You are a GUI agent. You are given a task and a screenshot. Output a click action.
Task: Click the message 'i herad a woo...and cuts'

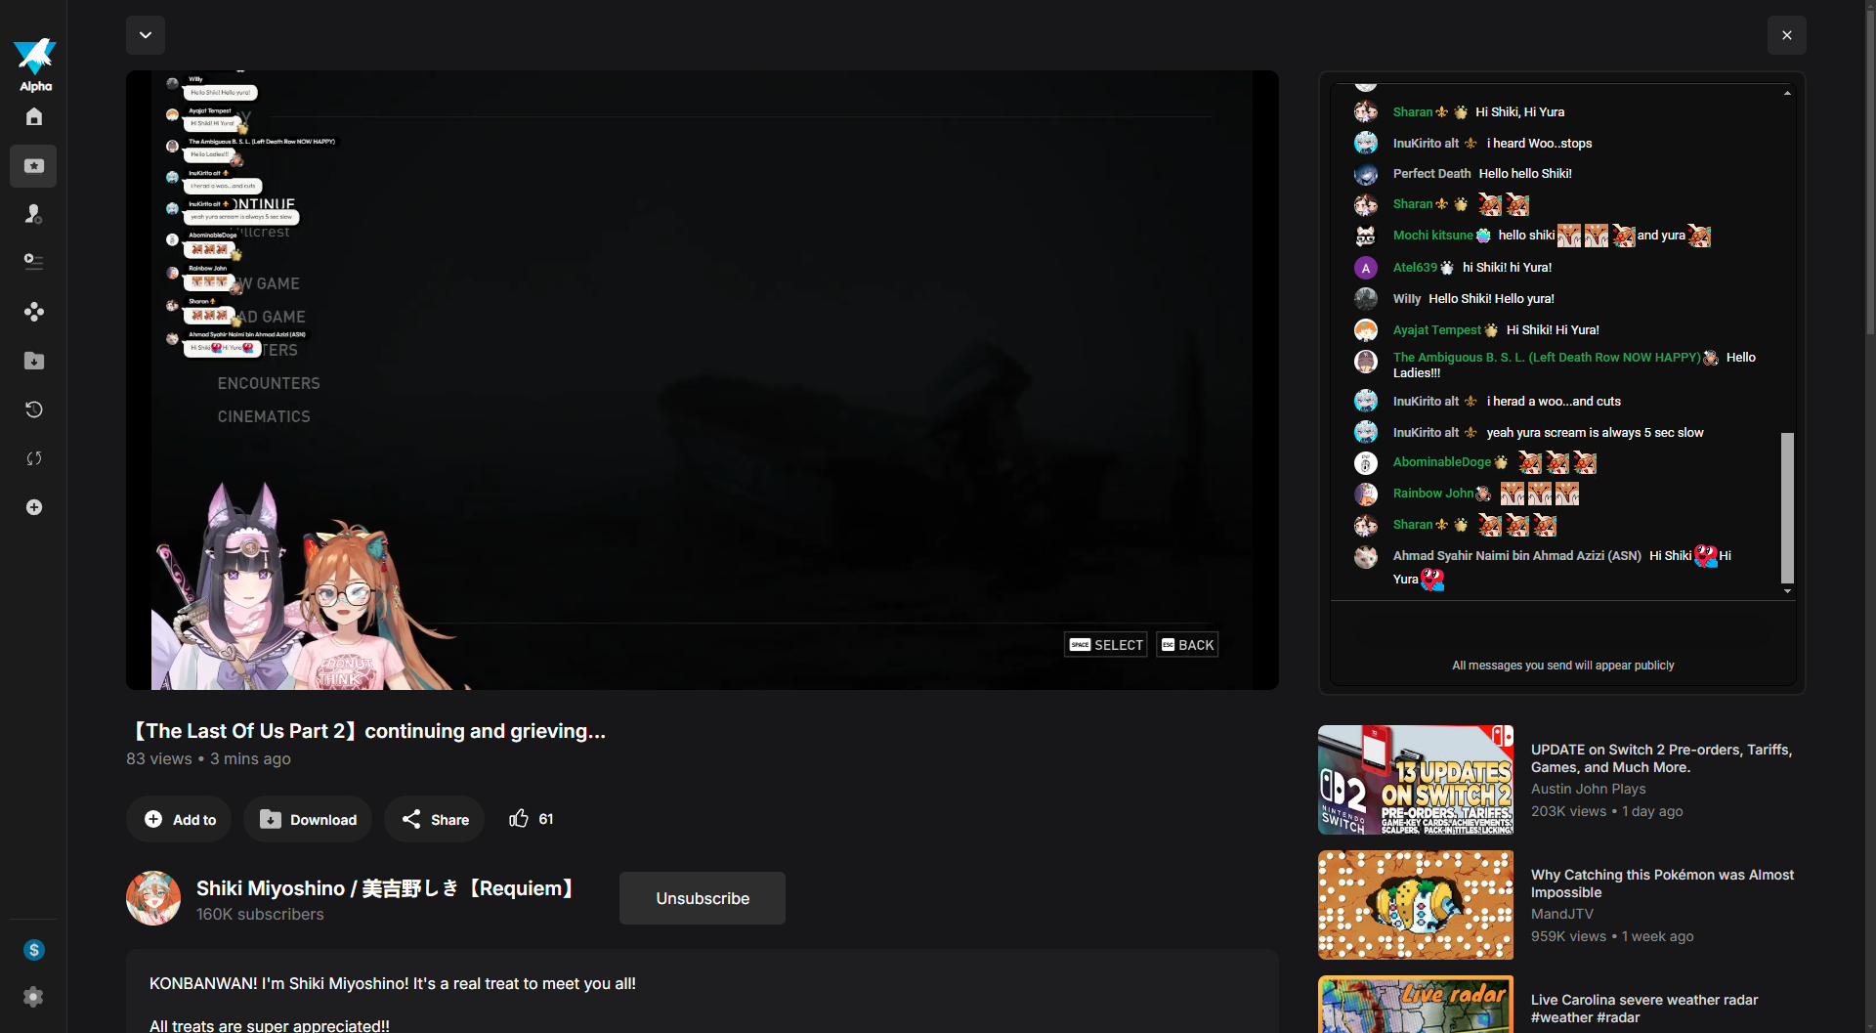(x=1554, y=402)
